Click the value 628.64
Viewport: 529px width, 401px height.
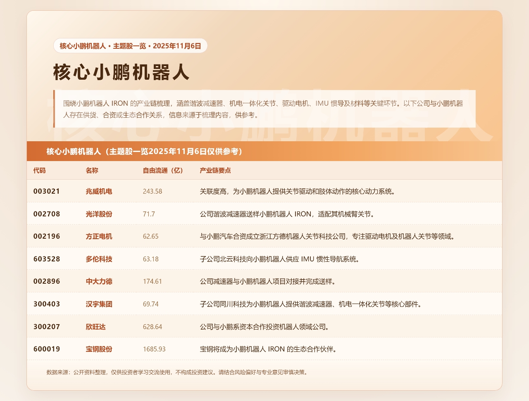[x=153, y=327]
